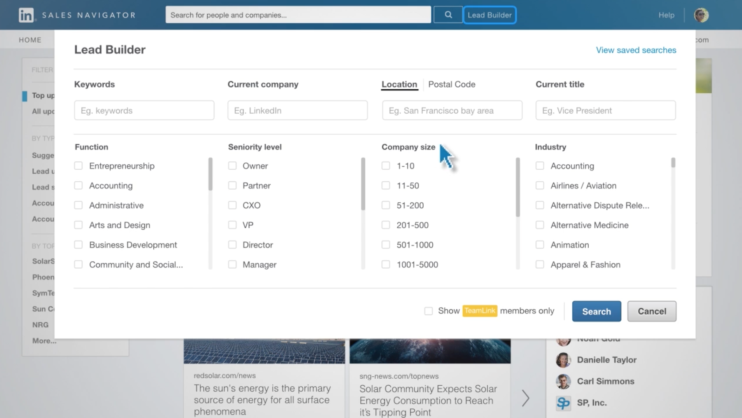Click the Search button

596,311
